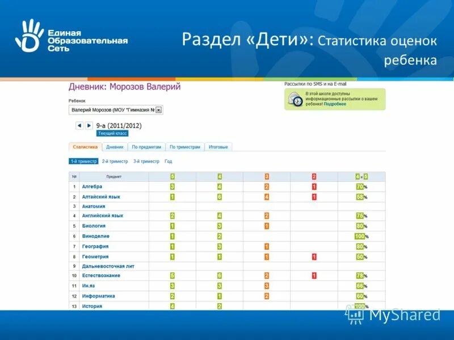Click the red 2 grade column header
454x340 pixels.
click(314, 177)
